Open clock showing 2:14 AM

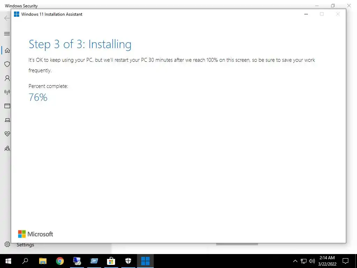(327, 261)
